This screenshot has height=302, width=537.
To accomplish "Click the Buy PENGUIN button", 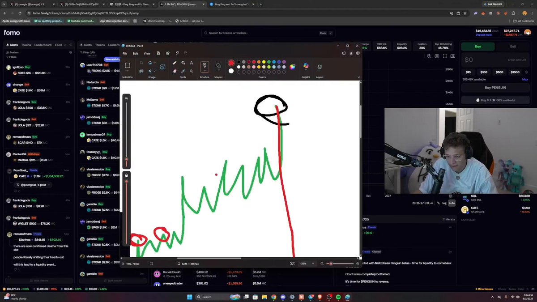I will click(495, 88).
